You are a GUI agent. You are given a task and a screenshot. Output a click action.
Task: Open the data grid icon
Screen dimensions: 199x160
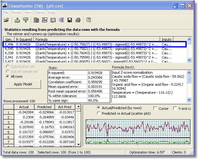(x=36, y=20)
